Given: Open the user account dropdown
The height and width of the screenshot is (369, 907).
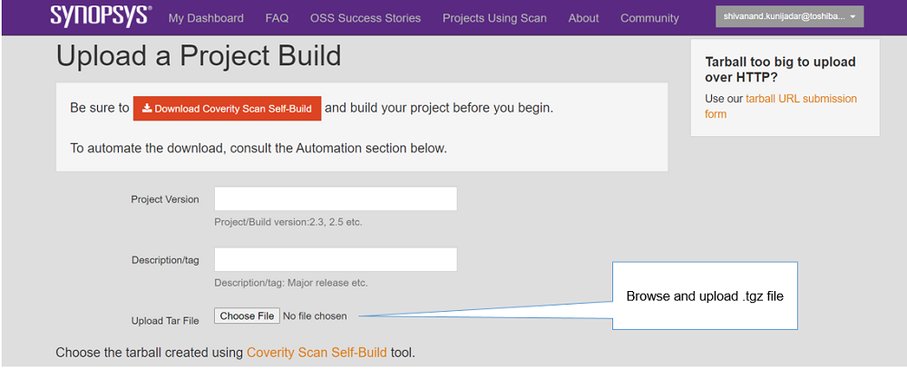Looking at the screenshot, I should click(x=790, y=16).
